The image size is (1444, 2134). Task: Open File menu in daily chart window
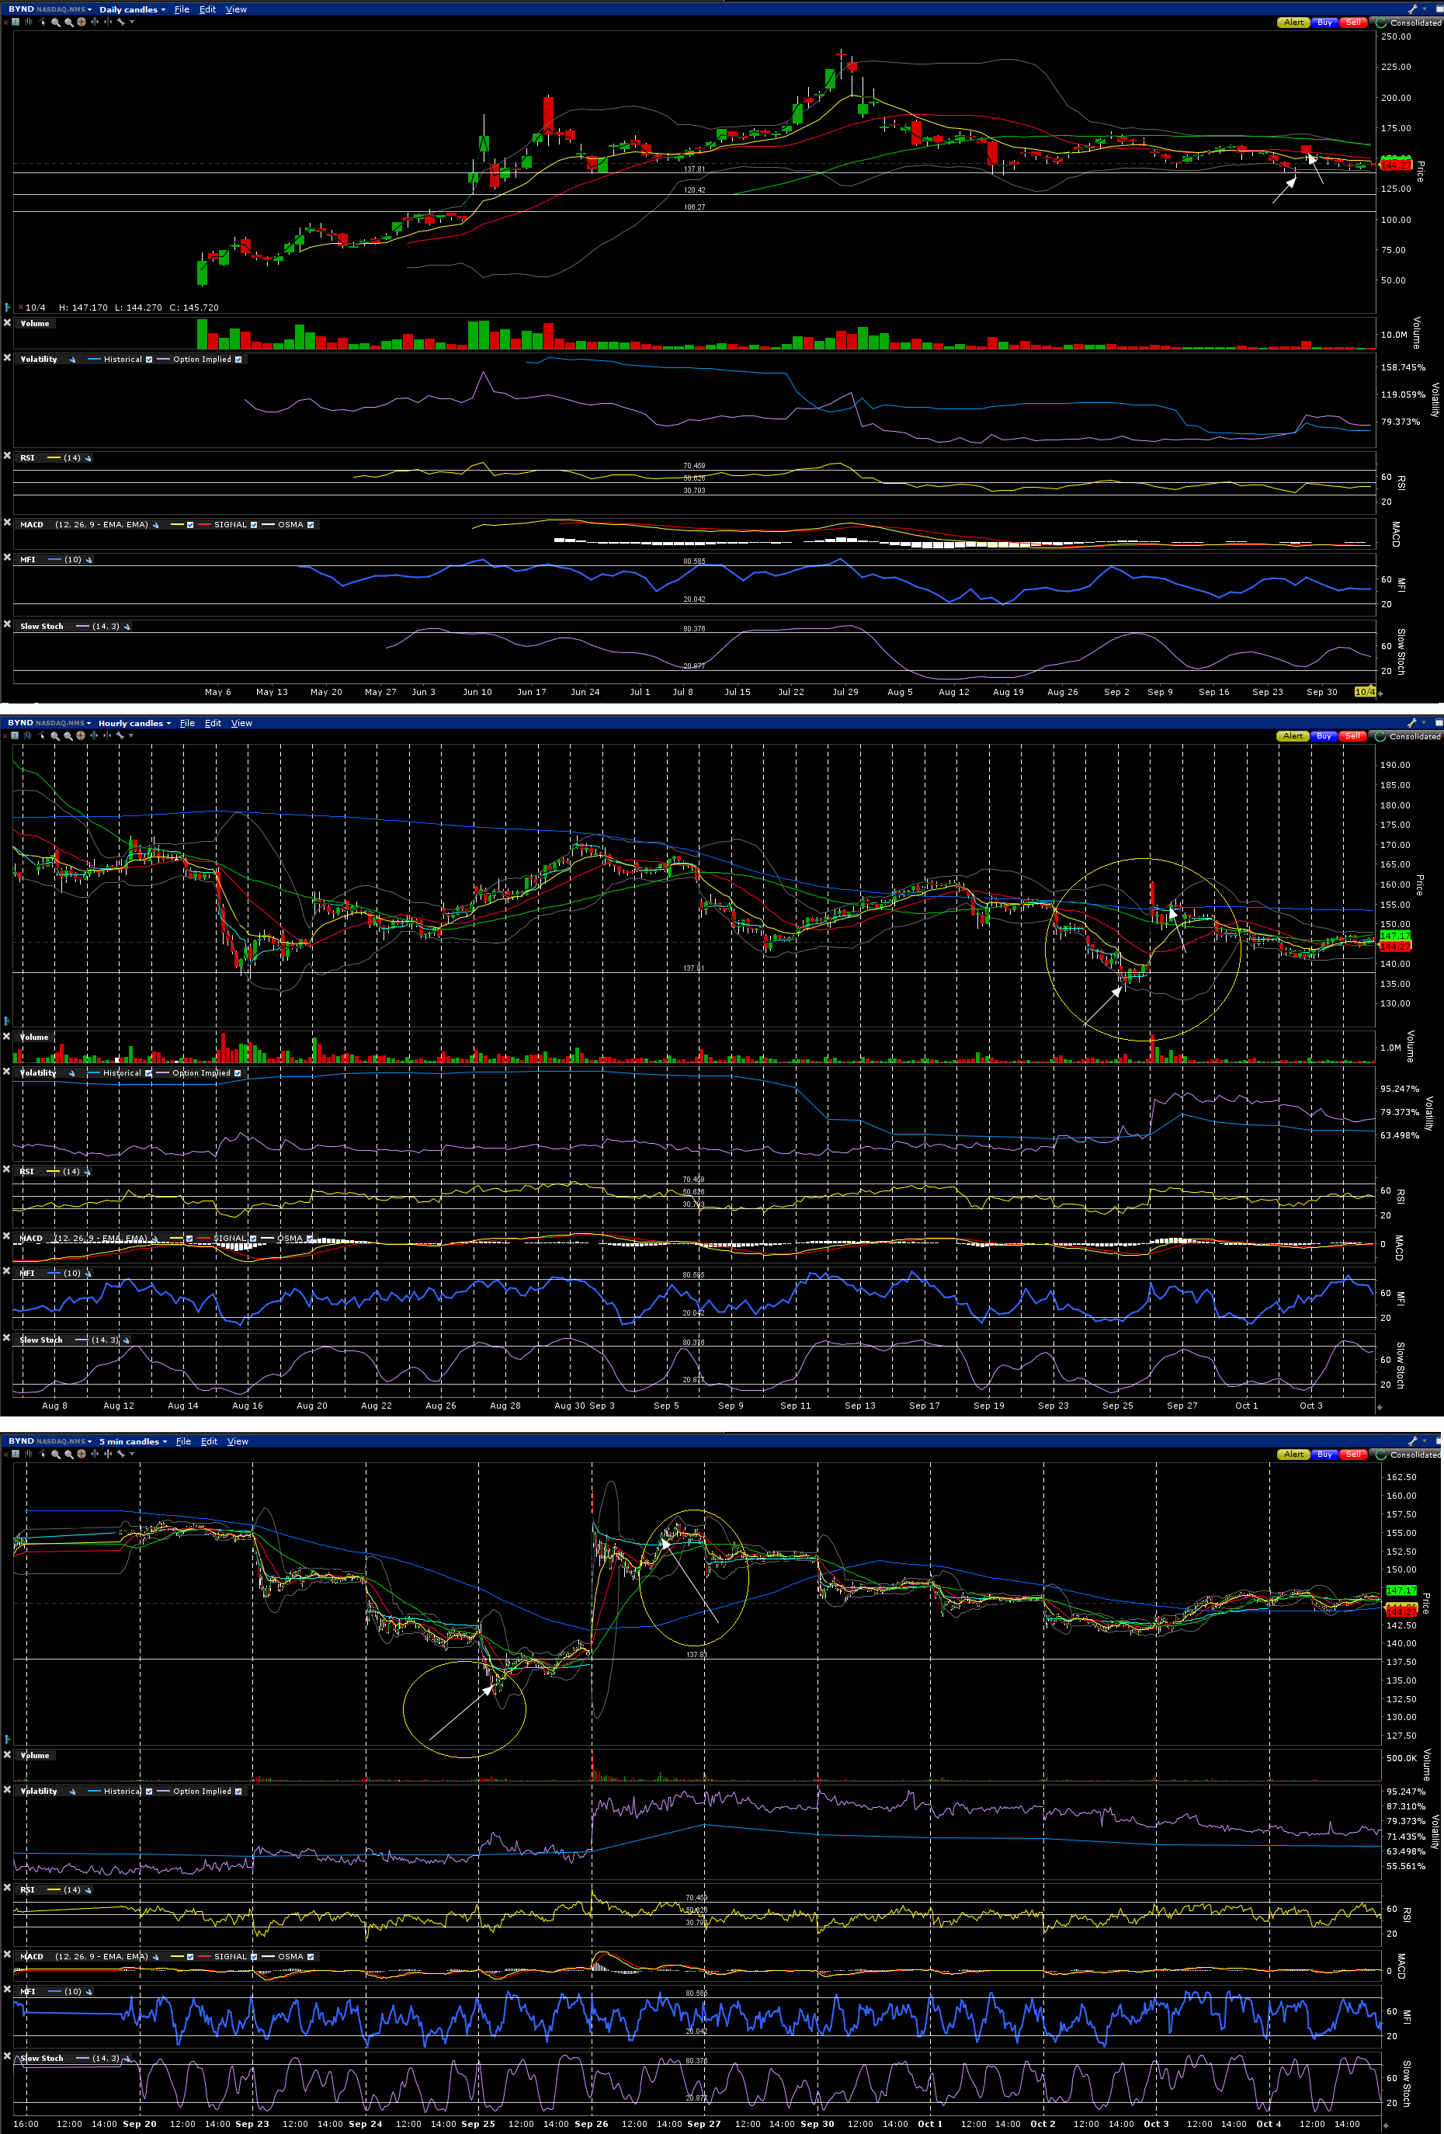tap(182, 9)
